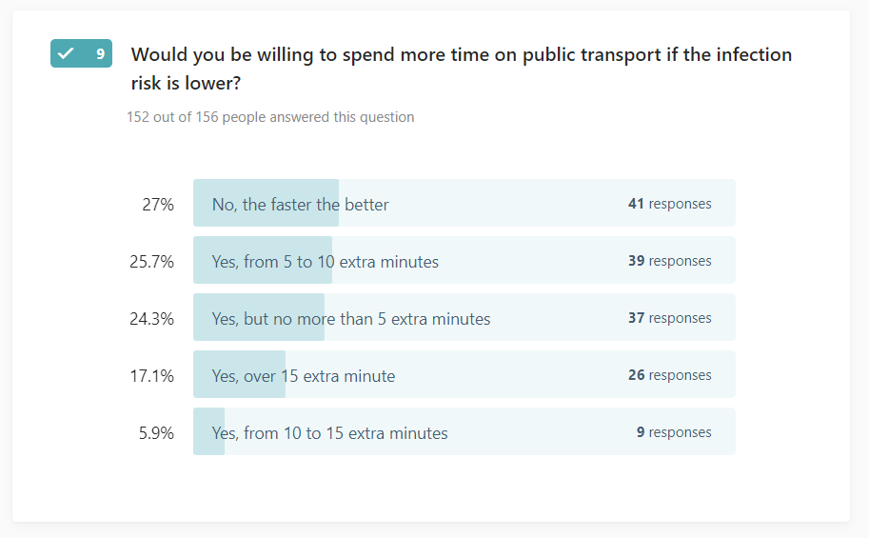The image size is (869, 538).
Task: Click the 25.7% percentage label
Action: pos(152,262)
